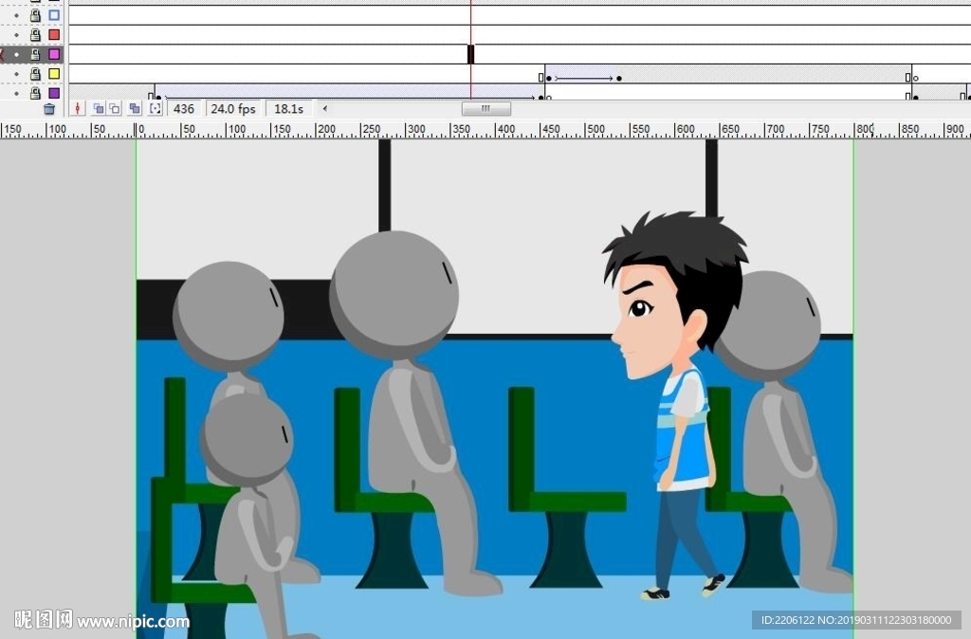This screenshot has height=639, width=971.
Task: Select the keyframe starting the yellow layer tween
Action: click(x=548, y=78)
